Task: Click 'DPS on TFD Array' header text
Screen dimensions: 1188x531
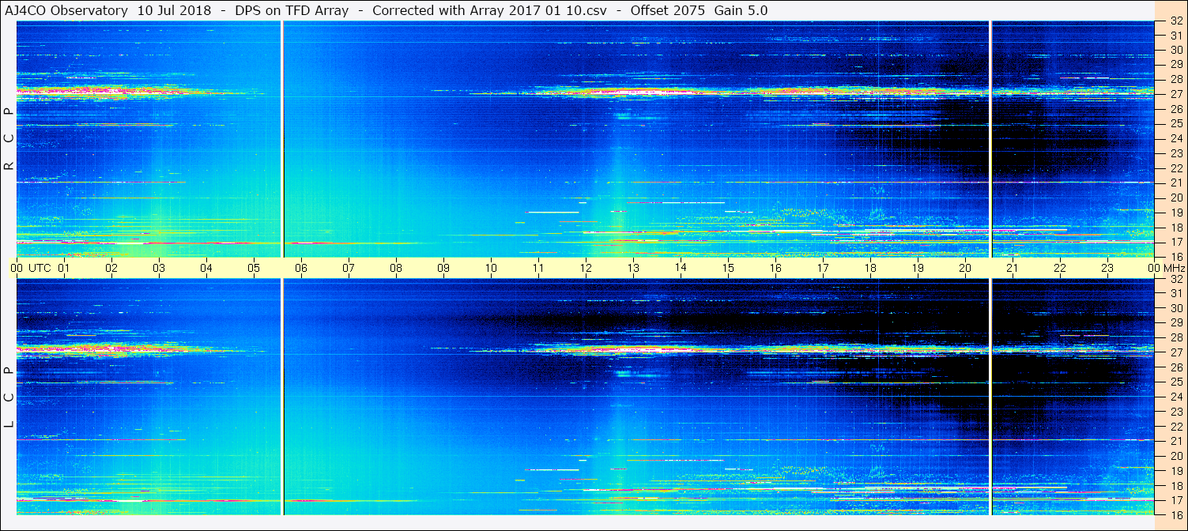Action: [291, 10]
